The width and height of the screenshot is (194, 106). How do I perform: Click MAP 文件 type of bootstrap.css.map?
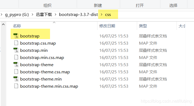tap(148, 43)
